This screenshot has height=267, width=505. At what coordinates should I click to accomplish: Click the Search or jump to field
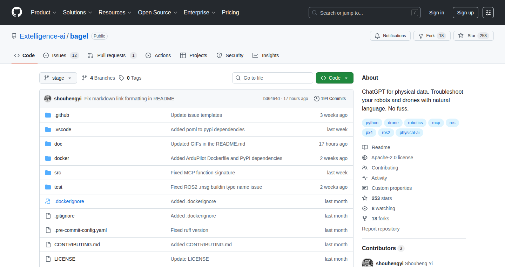click(x=365, y=13)
